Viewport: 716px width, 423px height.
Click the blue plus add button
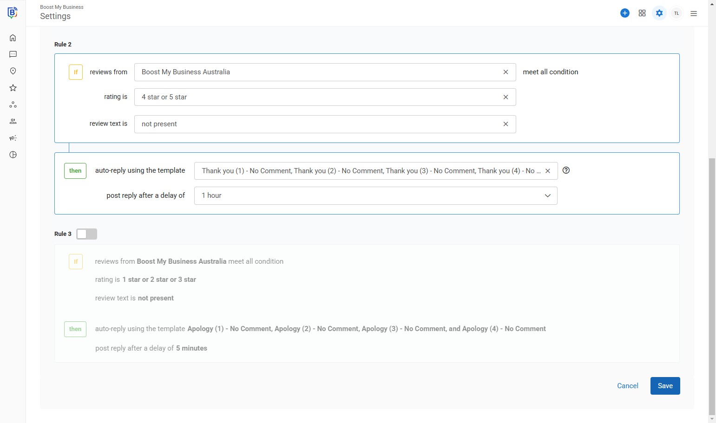point(625,13)
